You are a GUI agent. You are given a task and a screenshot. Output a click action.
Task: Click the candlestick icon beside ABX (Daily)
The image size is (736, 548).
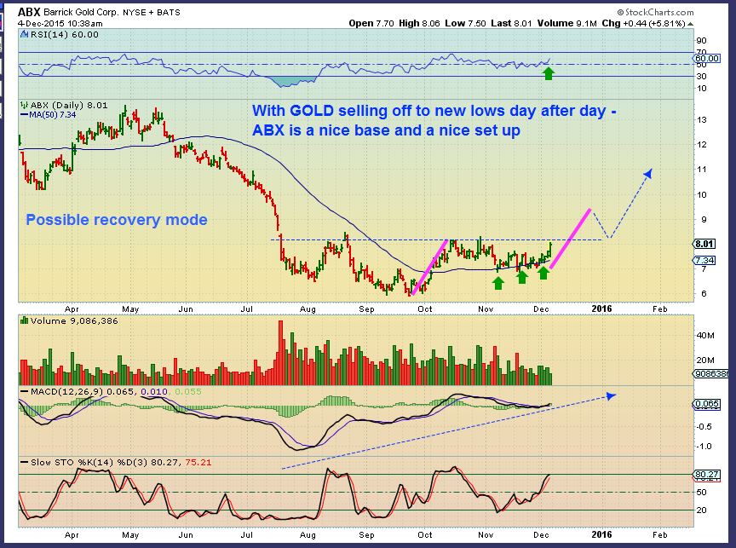(x=25, y=105)
